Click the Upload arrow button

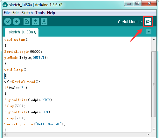coord(16,22)
